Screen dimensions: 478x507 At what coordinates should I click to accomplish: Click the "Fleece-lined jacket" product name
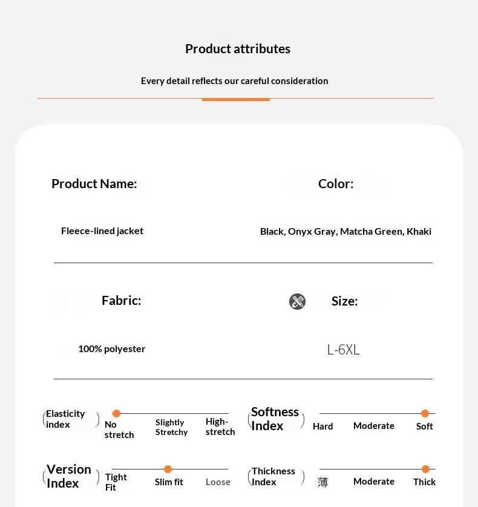pyautogui.click(x=102, y=231)
